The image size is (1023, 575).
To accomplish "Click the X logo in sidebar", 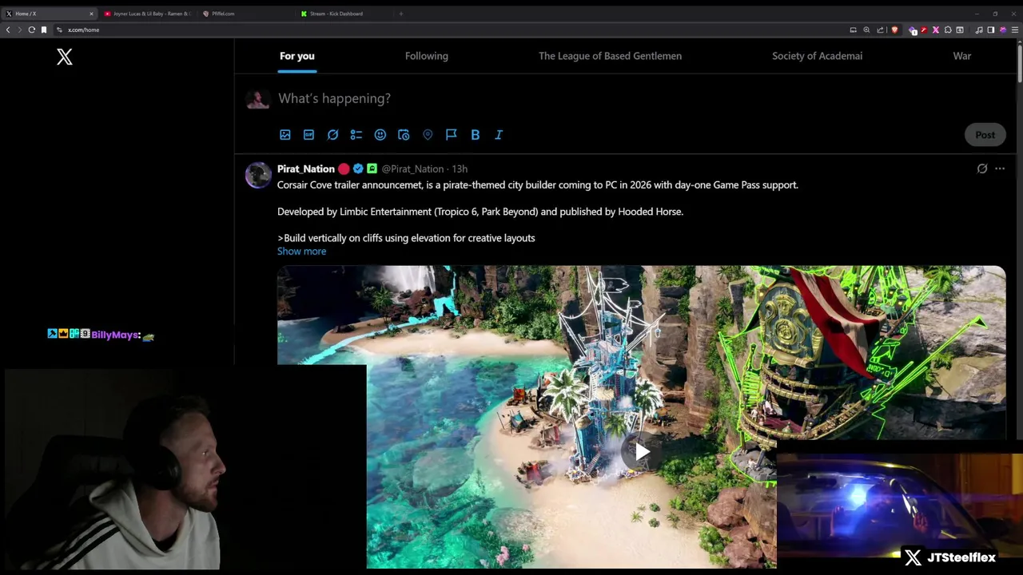I will coord(65,57).
